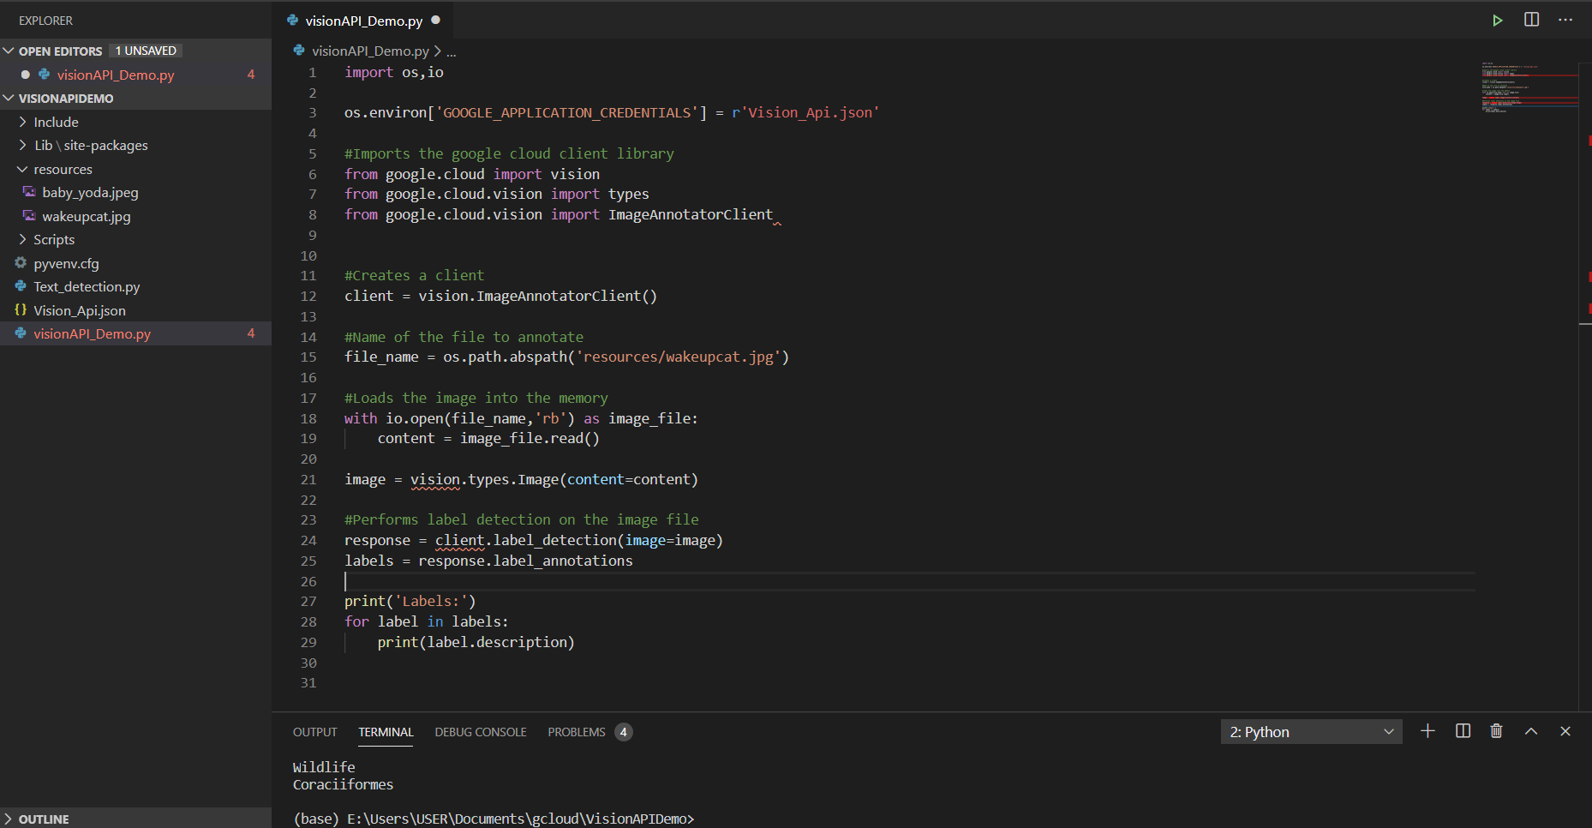1592x828 pixels.
Task: Switch to the OUTPUT tab
Action: pos(315,732)
